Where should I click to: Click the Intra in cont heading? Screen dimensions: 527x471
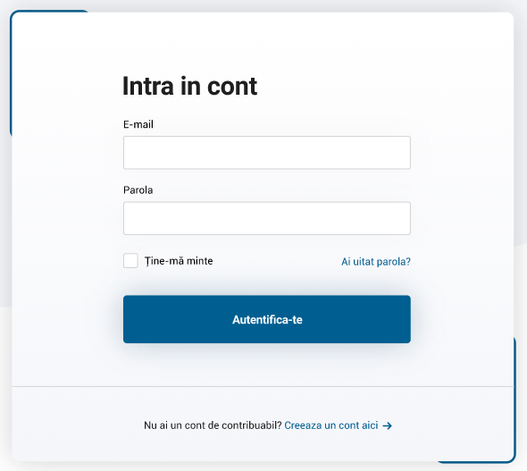190,86
